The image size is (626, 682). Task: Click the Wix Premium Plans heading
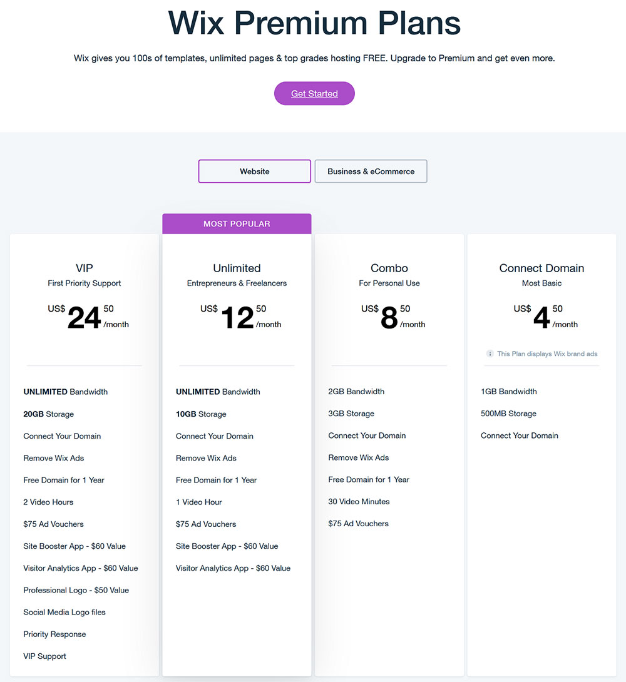tap(314, 23)
